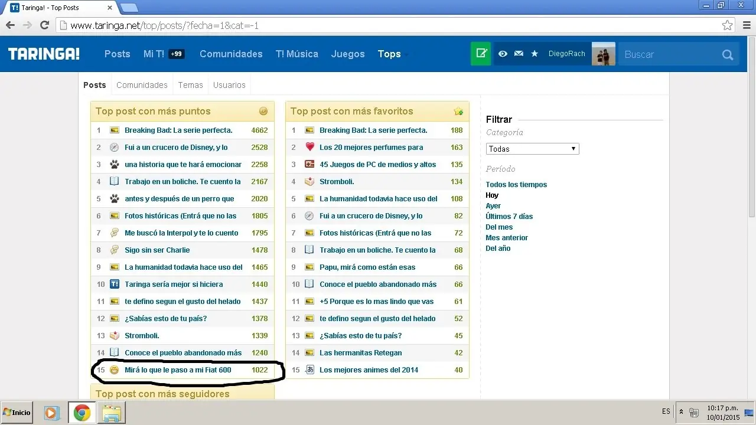Filter by Mes anterior
The width and height of the screenshot is (756, 425).
(x=507, y=238)
